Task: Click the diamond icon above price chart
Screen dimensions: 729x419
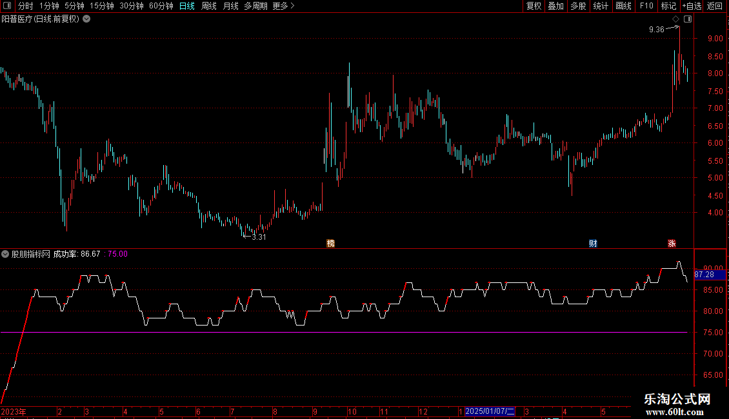Action: tap(676, 19)
